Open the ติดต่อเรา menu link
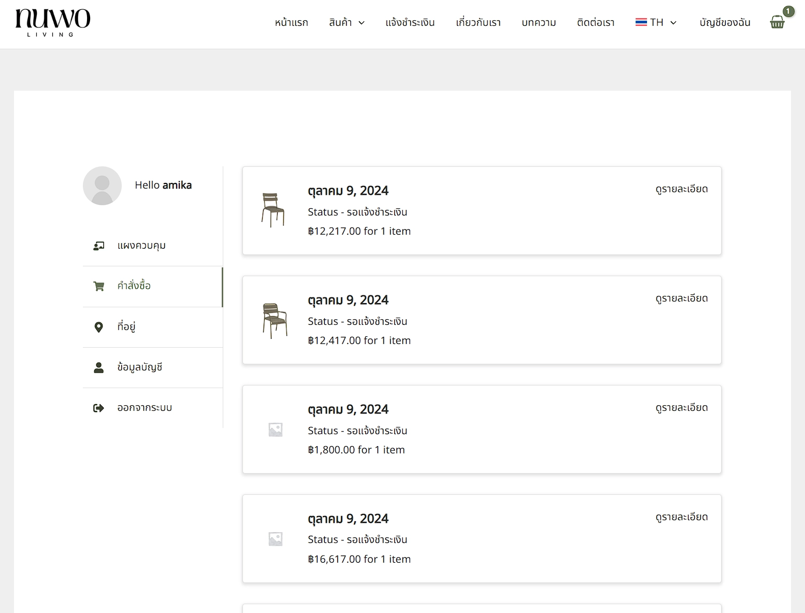This screenshot has height=613, width=805. 596,22
